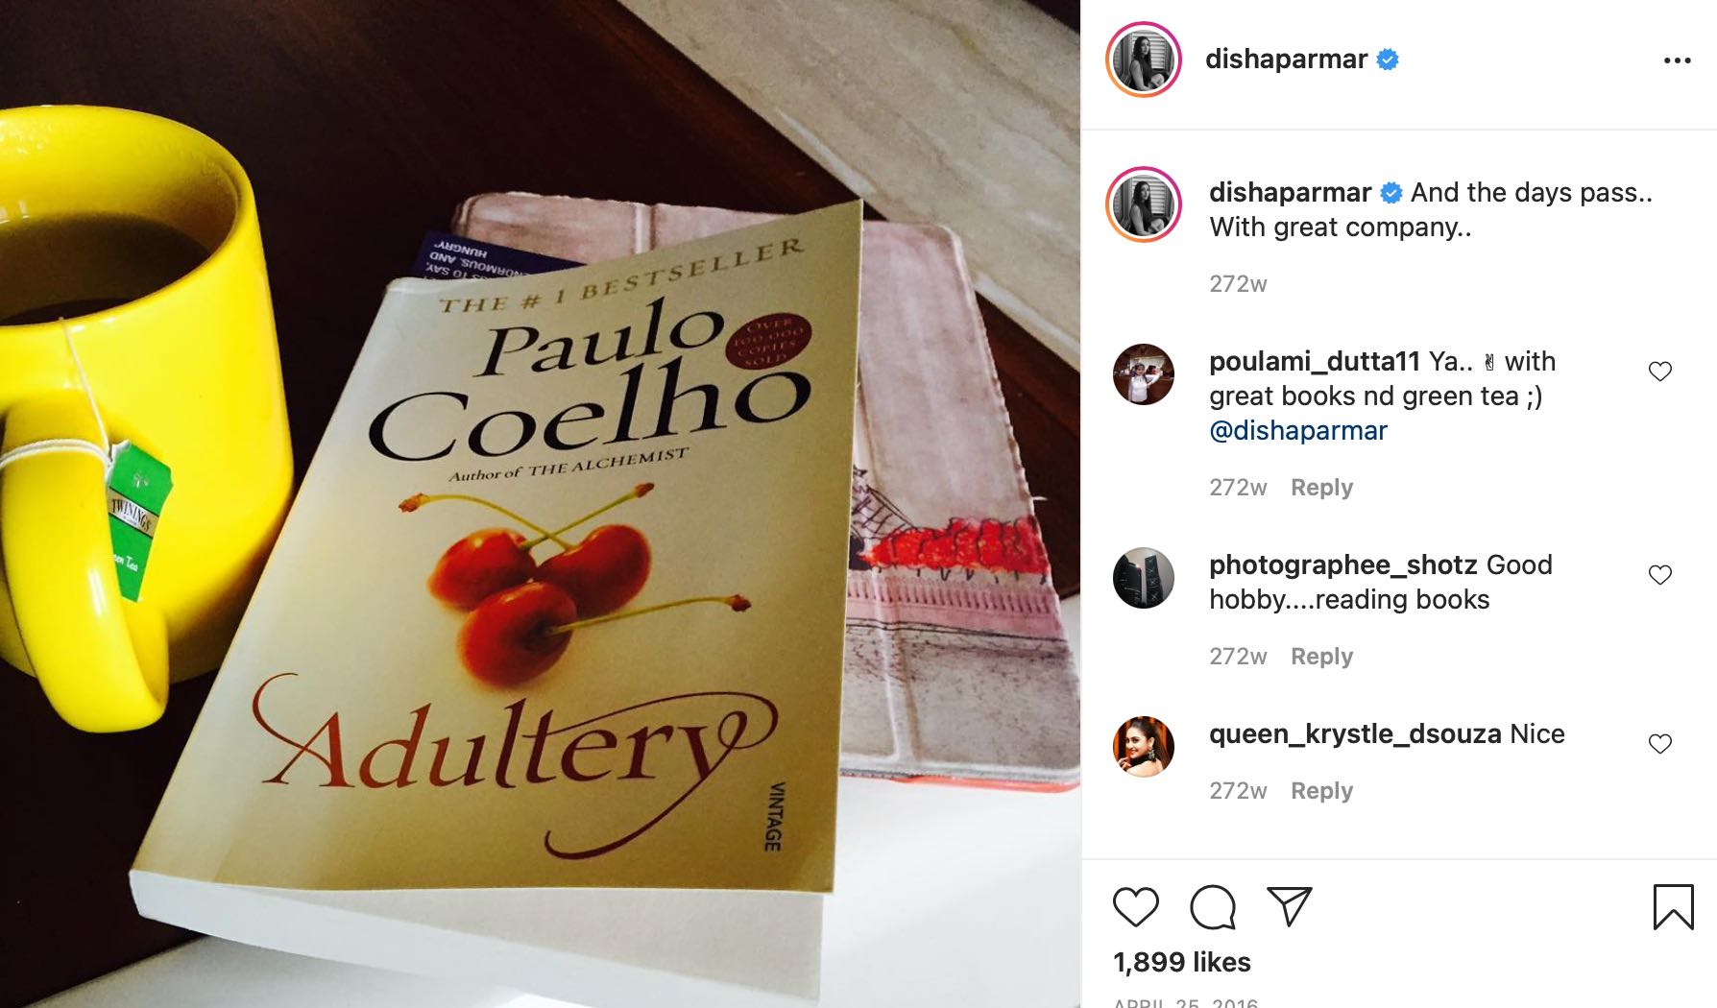View queen_krystle_dsouza's profile avatar
Viewport: 1717px width, 1008px height.
click(1144, 747)
